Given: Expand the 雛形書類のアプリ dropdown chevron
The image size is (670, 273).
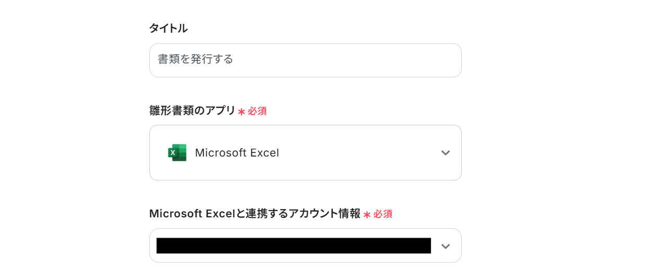Looking at the screenshot, I should coord(445,153).
